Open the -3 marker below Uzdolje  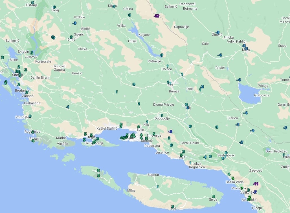pyautogui.click(x=74, y=23)
